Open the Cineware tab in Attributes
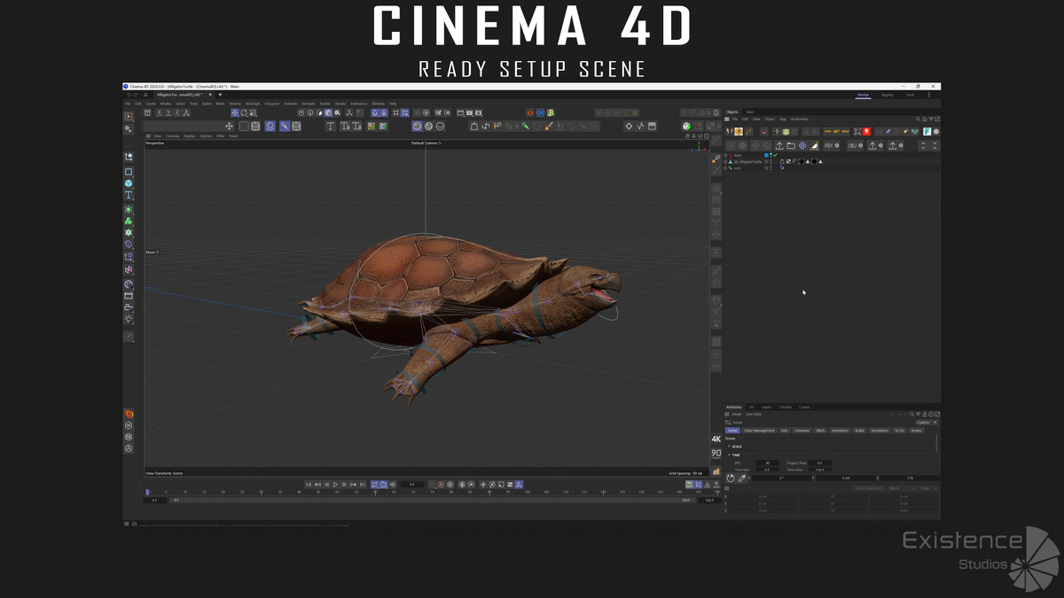The width and height of the screenshot is (1064, 598). tap(802, 431)
